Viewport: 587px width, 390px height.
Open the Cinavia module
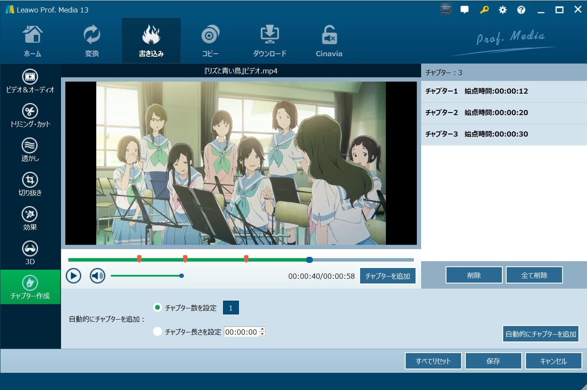click(x=329, y=41)
